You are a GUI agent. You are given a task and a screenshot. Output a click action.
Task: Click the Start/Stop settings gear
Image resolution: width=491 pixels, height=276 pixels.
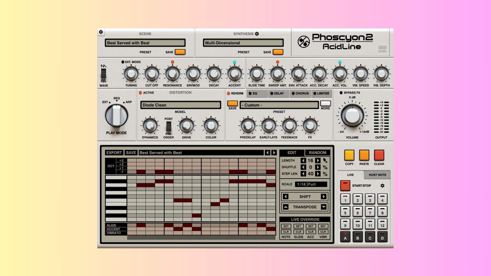[382, 186]
